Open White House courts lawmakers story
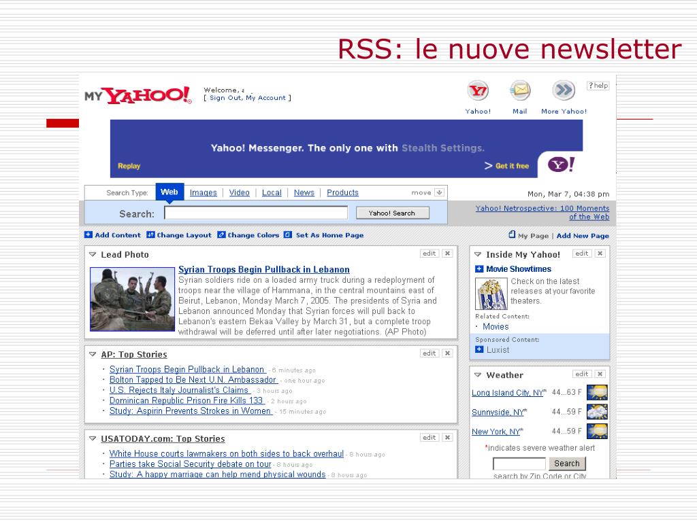This screenshot has width=697, height=522. tap(227, 453)
